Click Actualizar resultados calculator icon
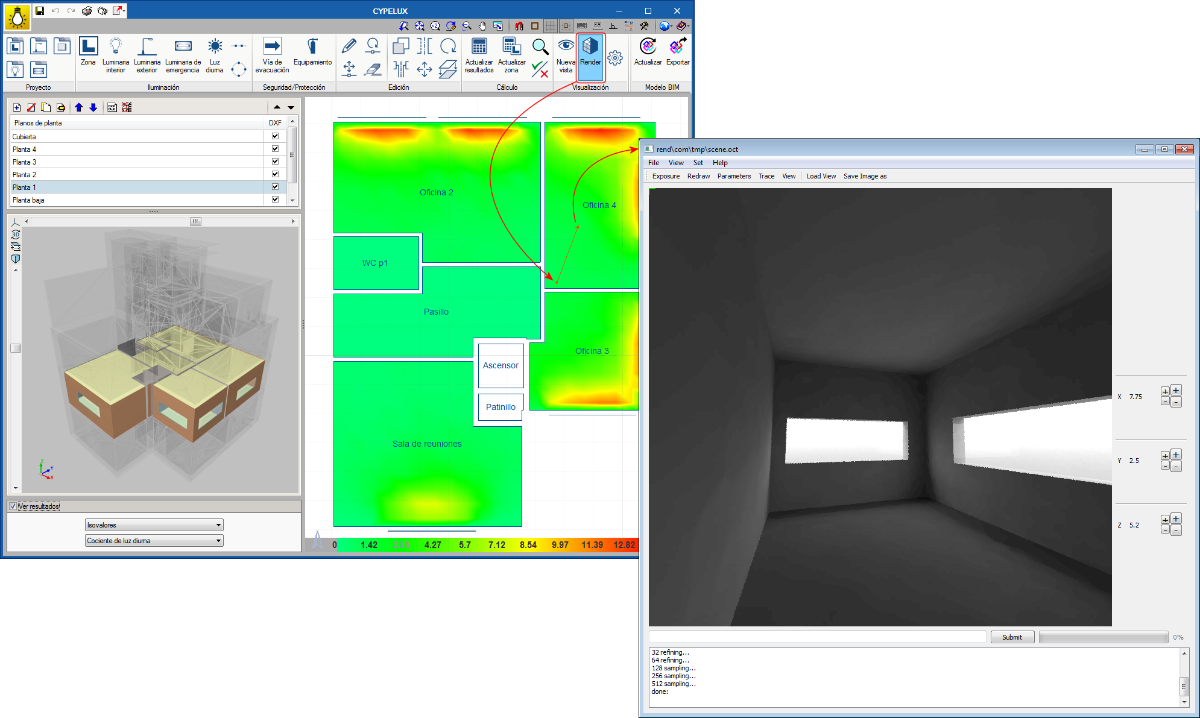Image resolution: width=1200 pixels, height=718 pixels. tap(479, 46)
